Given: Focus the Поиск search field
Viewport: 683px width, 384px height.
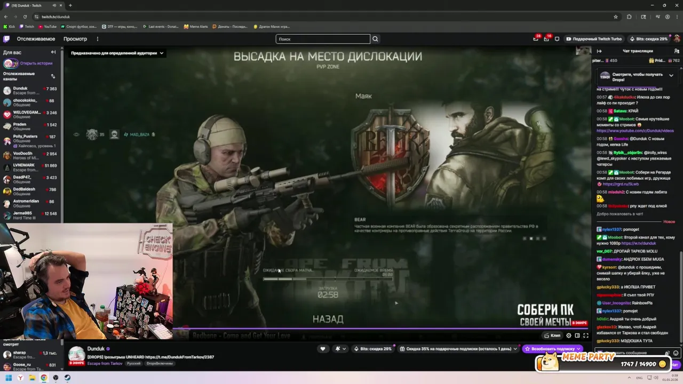Looking at the screenshot, I should click(323, 39).
